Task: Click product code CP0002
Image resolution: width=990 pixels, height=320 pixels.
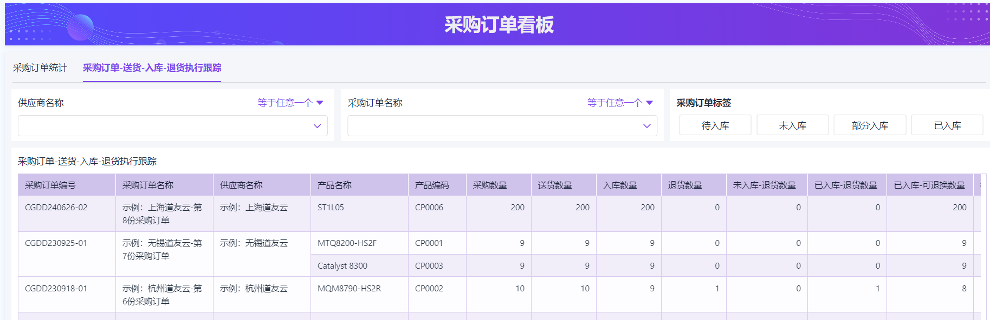Action: click(x=429, y=289)
